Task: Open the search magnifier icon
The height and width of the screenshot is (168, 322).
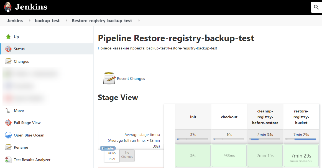Action: (316, 7)
